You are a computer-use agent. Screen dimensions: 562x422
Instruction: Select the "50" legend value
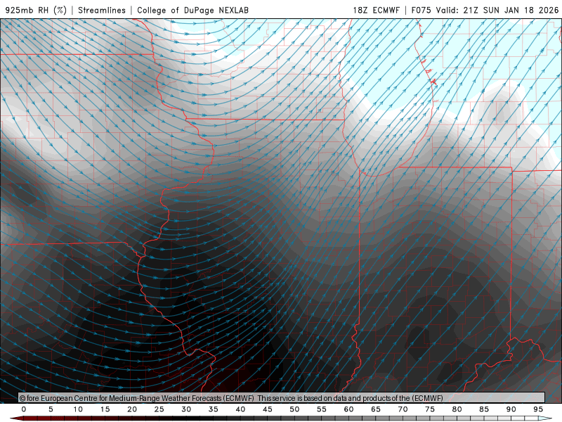point(294,409)
